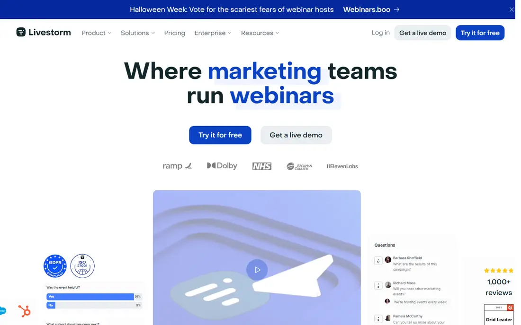Image resolution: width=521 pixels, height=325 pixels.
Task: Click Richard Moss's avatar
Action: tap(388, 285)
